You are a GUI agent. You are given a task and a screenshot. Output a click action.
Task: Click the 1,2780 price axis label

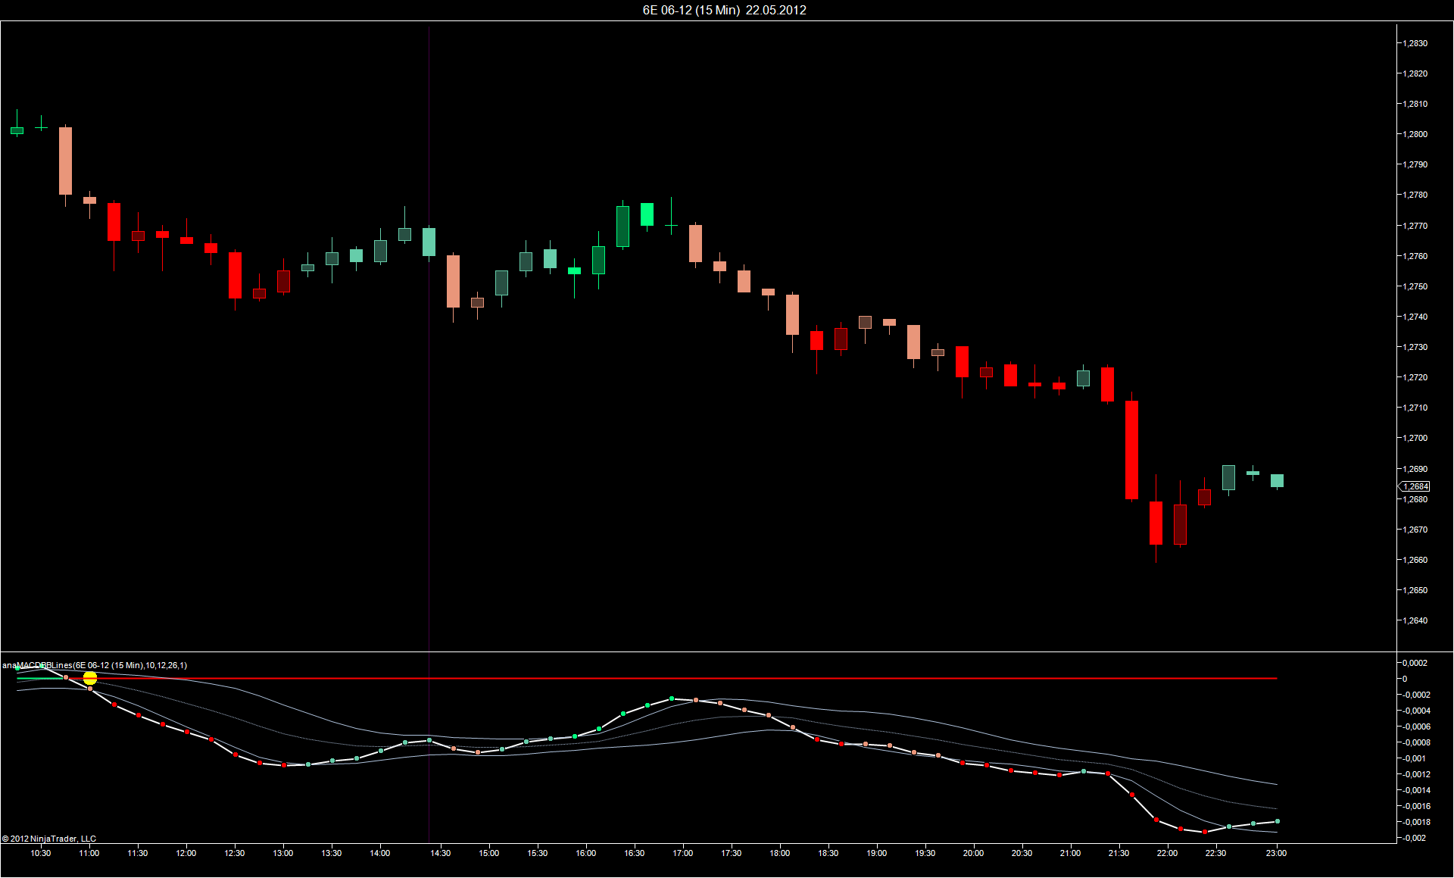point(1415,195)
